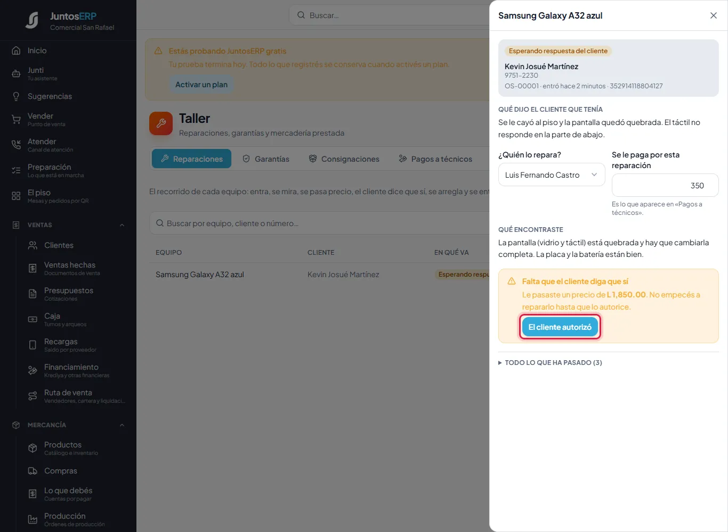The image size is (728, 532).
Task: Click the technician payment amount field
Action: click(665, 185)
